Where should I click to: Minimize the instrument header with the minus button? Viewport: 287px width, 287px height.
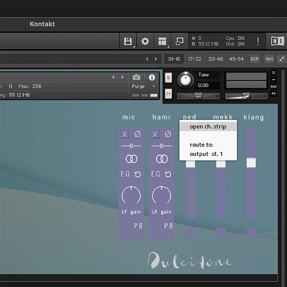273,80
